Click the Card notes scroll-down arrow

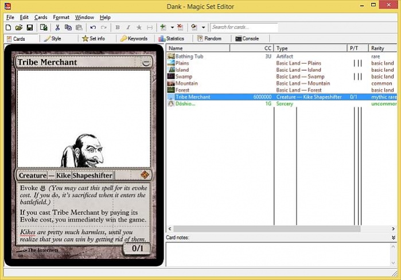point(394,263)
